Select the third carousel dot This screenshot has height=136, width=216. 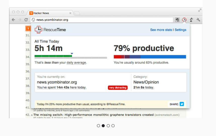[108, 126]
